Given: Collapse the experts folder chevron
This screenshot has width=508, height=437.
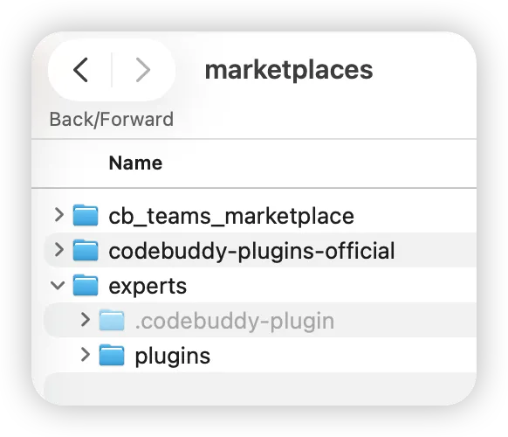Looking at the screenshot, I should (58, 286).
